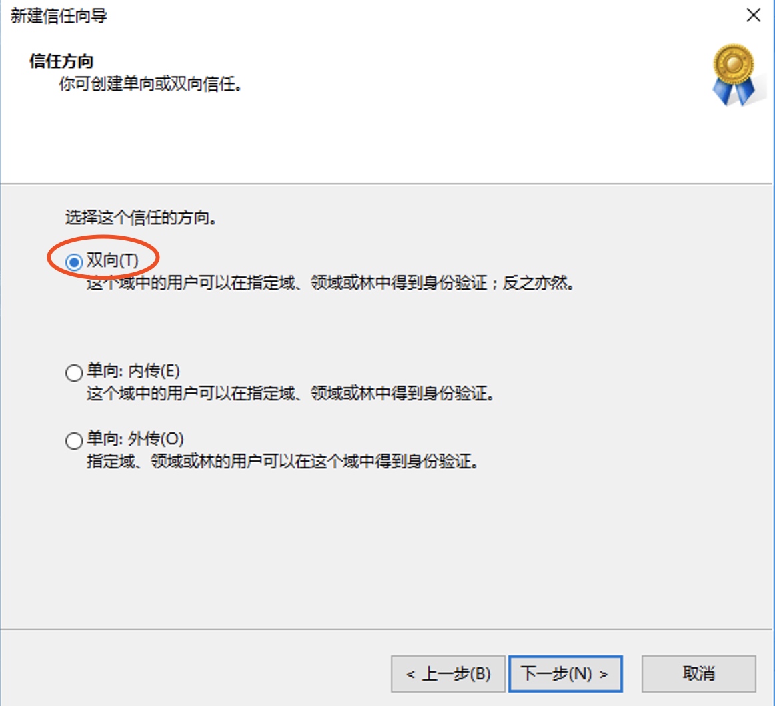Click the 新建信任向导 title bar text
Screen dimensions: 775x706
click(59, 16)
